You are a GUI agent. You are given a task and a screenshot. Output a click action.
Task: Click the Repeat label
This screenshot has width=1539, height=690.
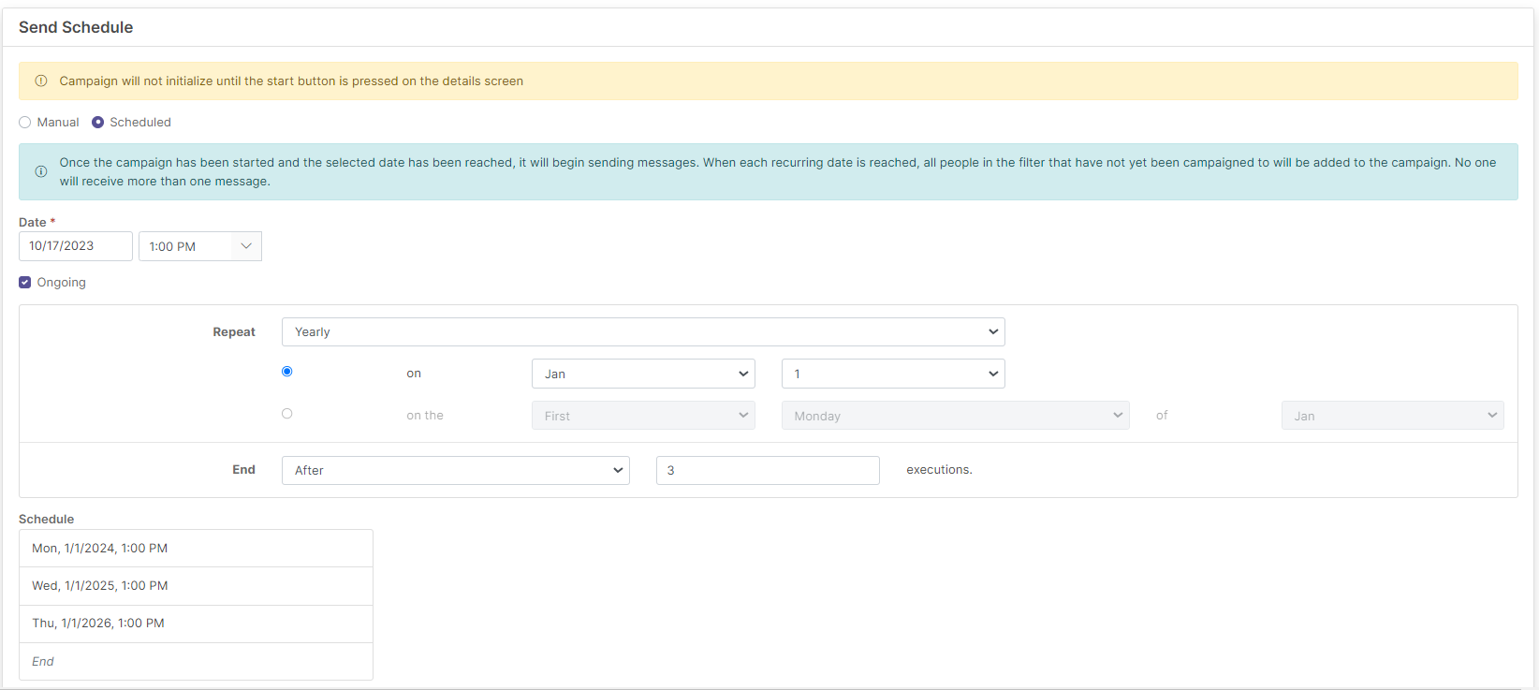point(234,332)
